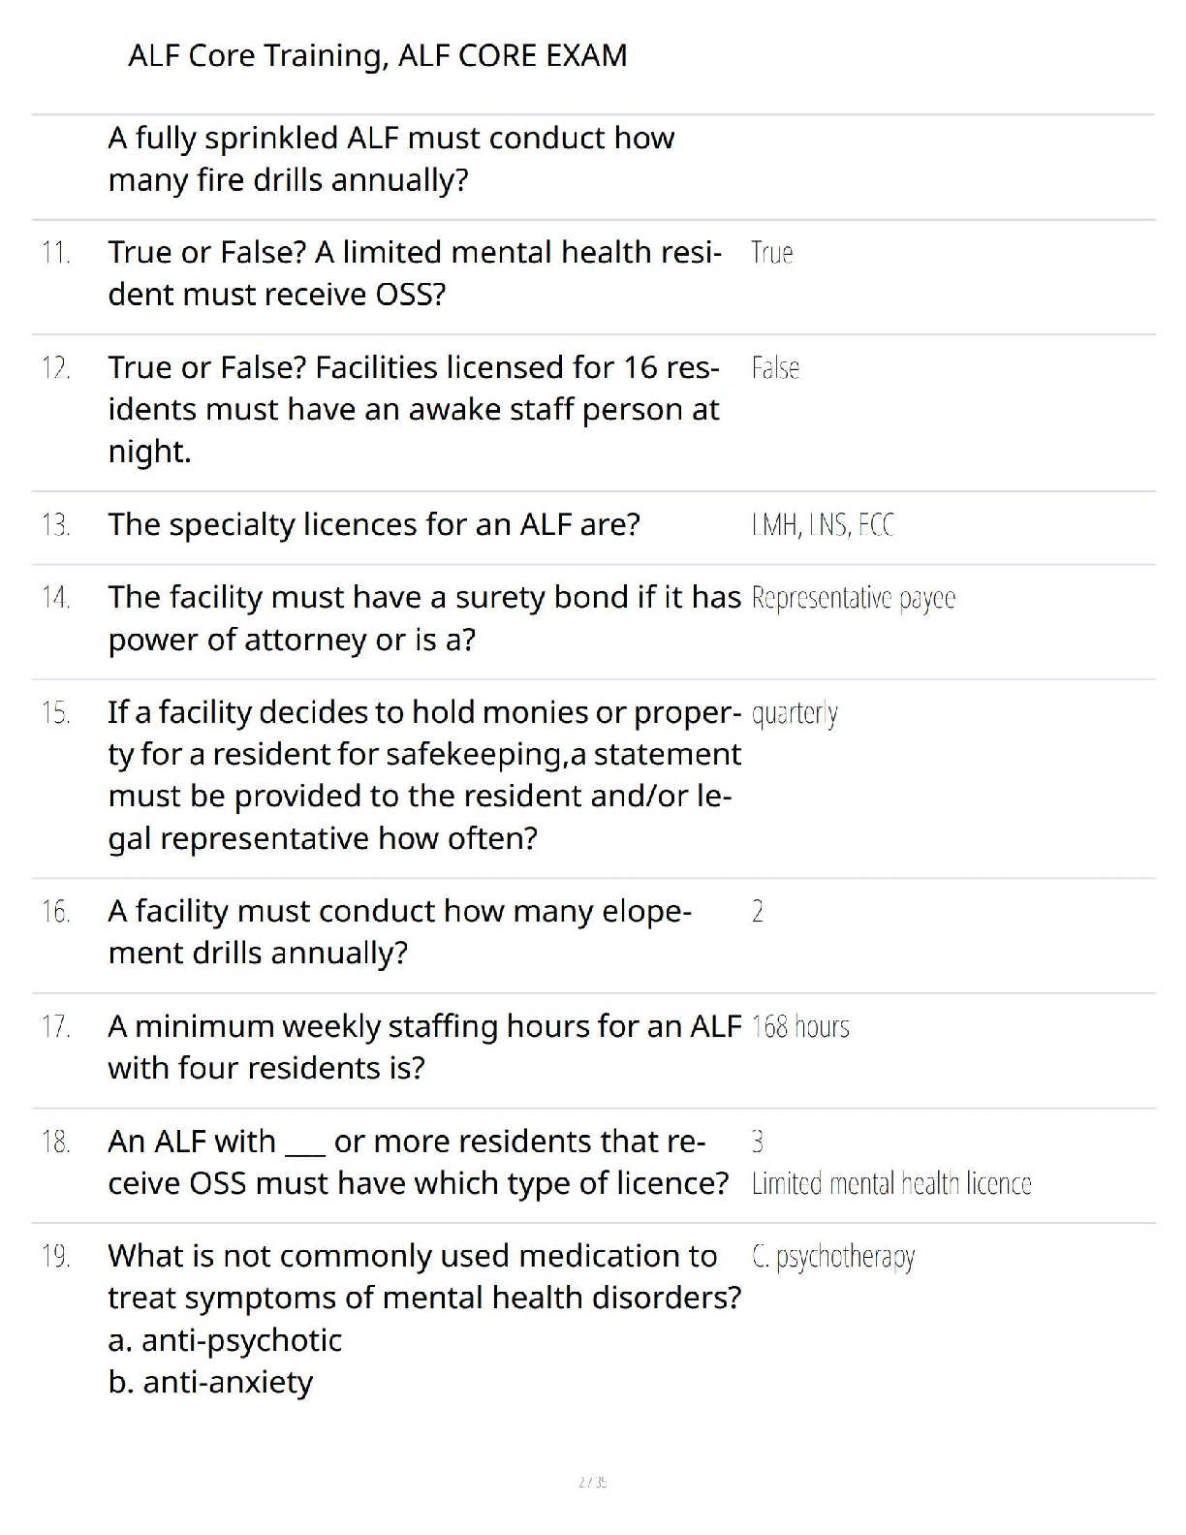Click the ALF Core Training document title

[x=377, y=55]
